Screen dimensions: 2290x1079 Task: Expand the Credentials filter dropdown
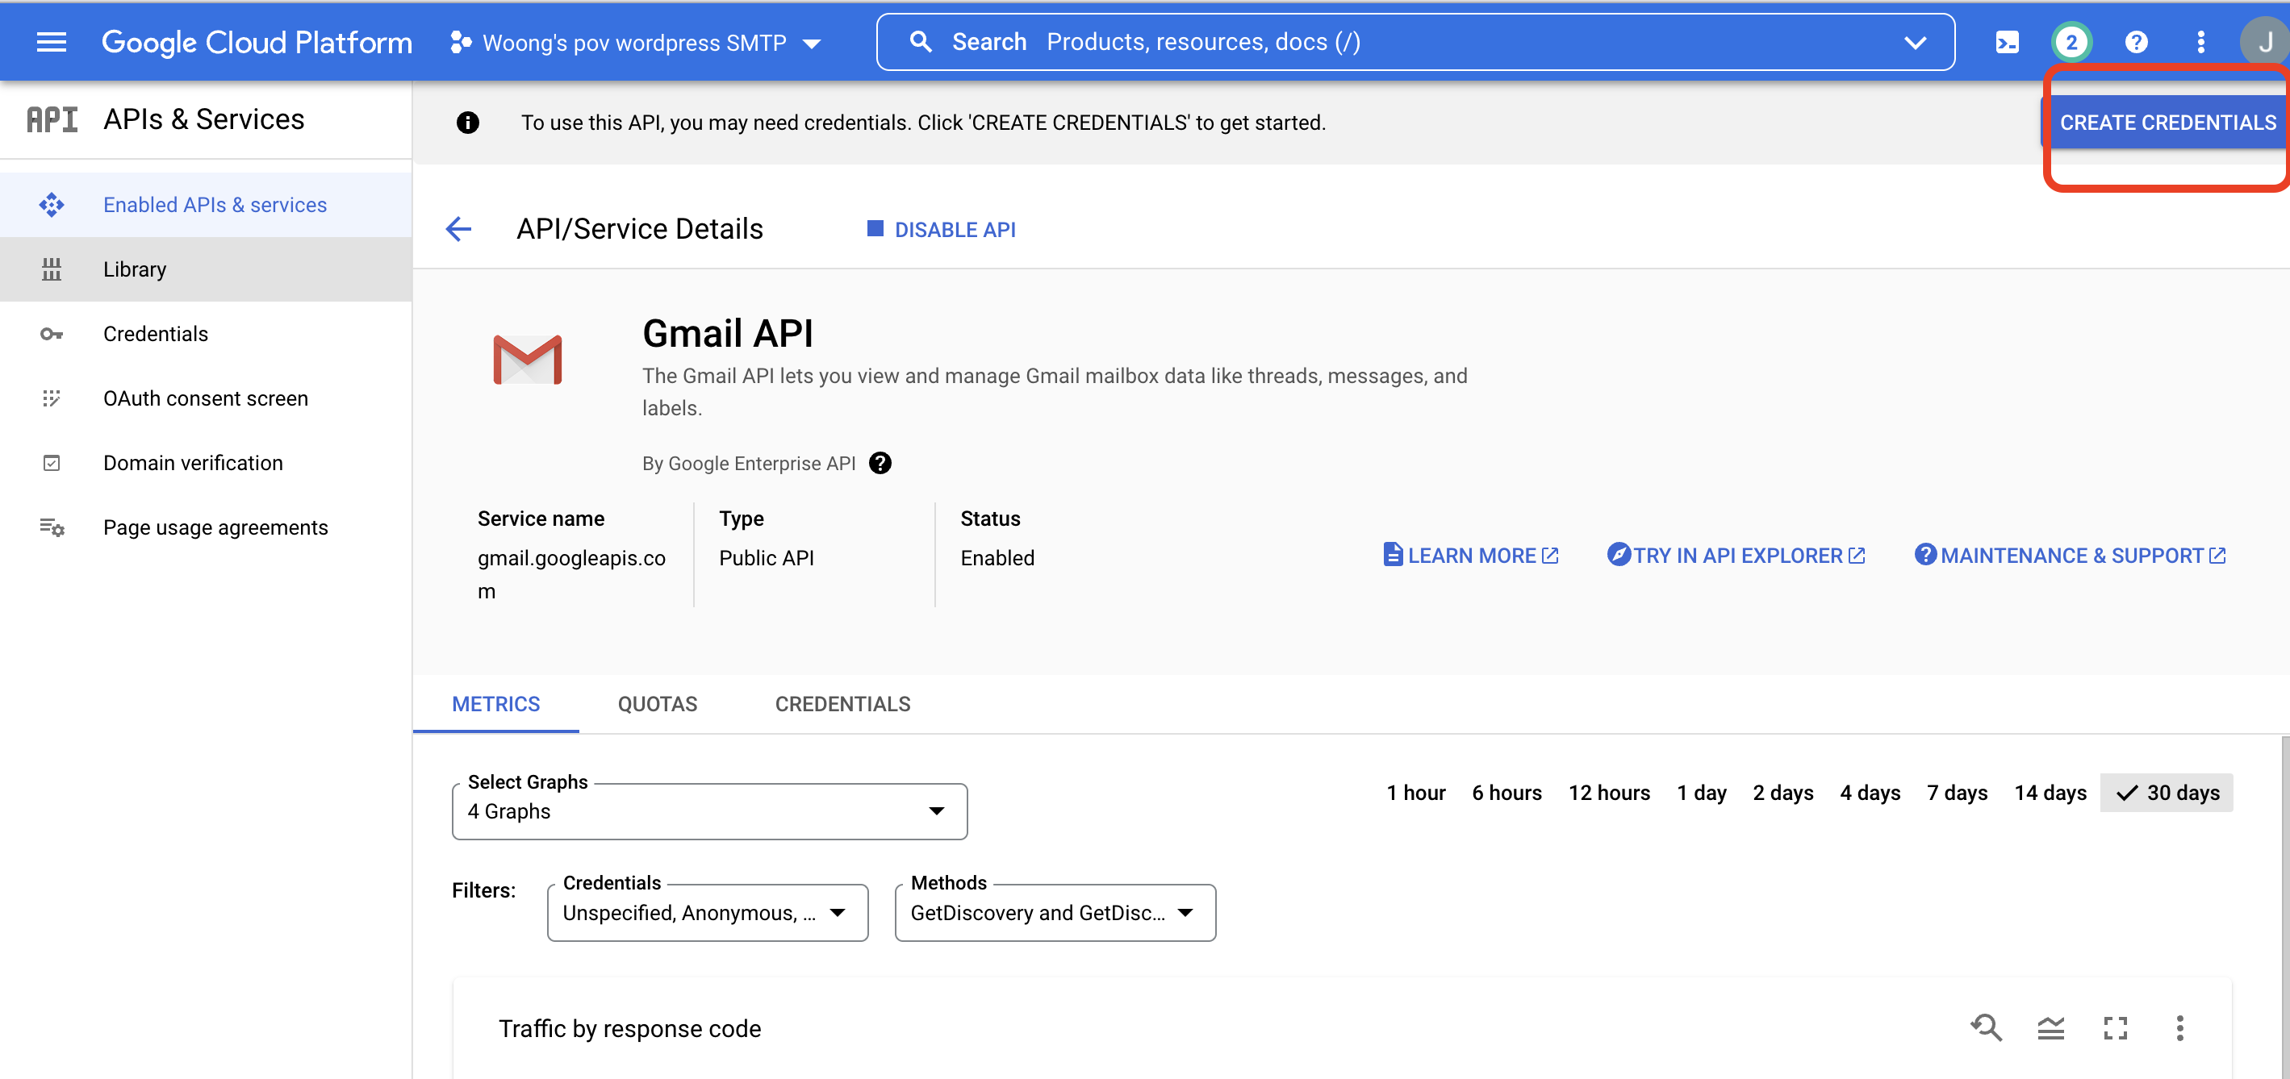click(707, 913)
